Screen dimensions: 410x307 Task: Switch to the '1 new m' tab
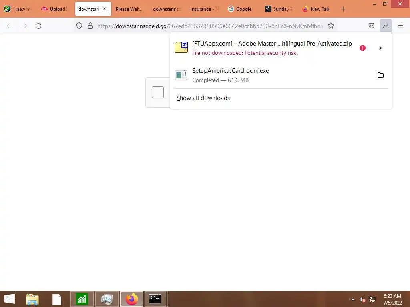18,9
